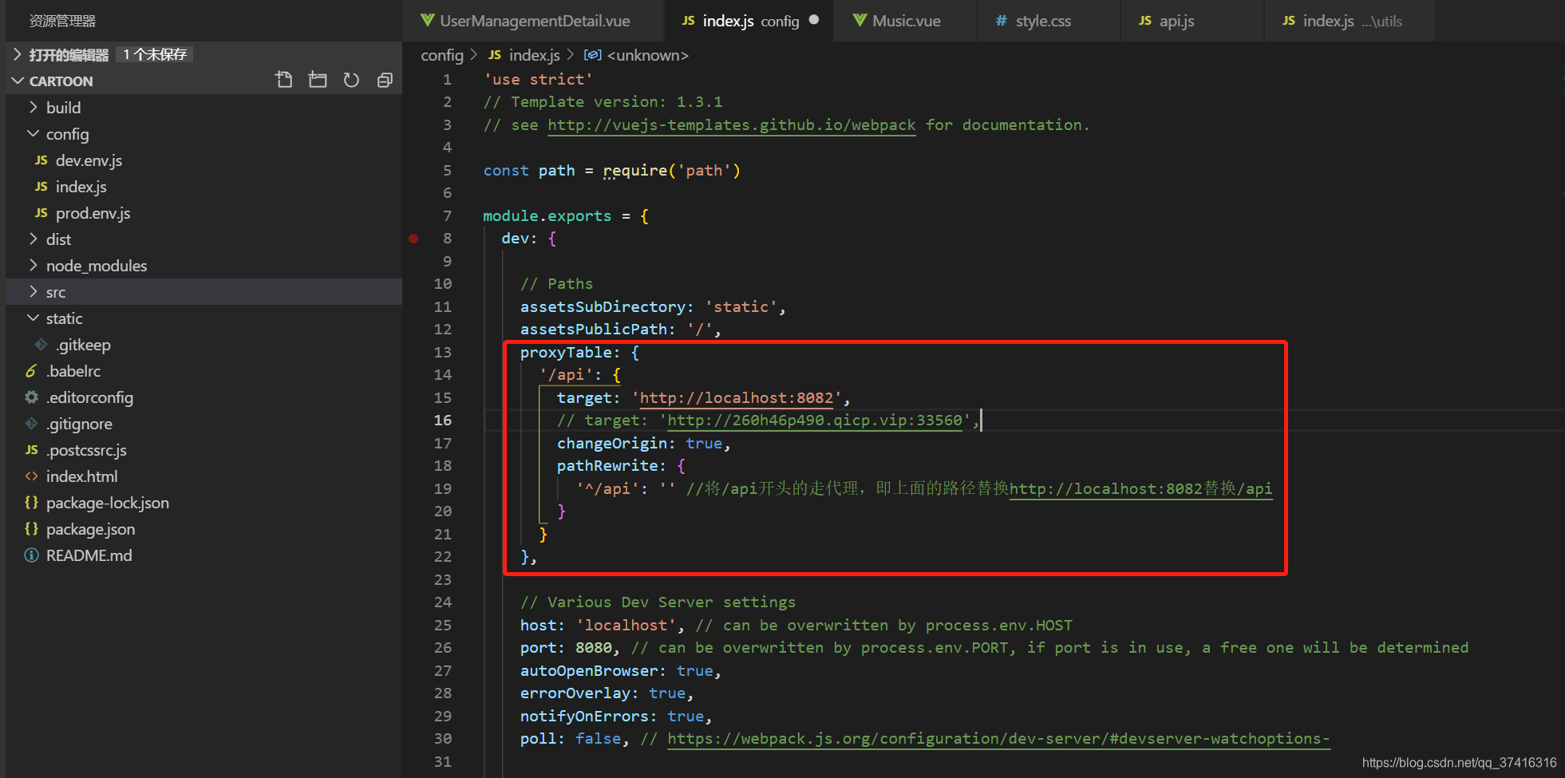Screen dimensions: 1565x778
Task: Click <unknown> symbol in the breadcrumb
Action: pyautogui.click(x=647, y=55)
